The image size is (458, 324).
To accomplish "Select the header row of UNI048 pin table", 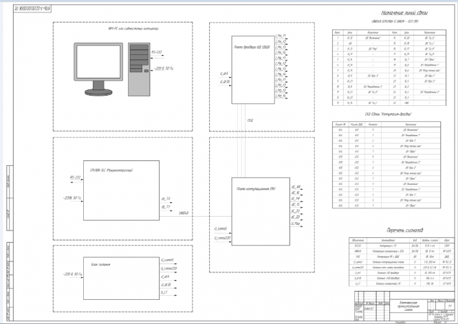I will (x=389, y=32).
